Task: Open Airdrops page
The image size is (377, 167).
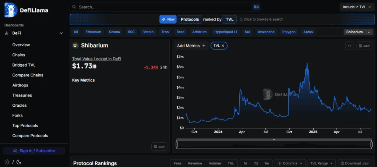Action: tap(20, 85)
